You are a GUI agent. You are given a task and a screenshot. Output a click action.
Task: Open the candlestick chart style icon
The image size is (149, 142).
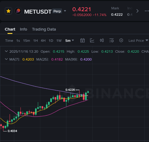(102, 40)
